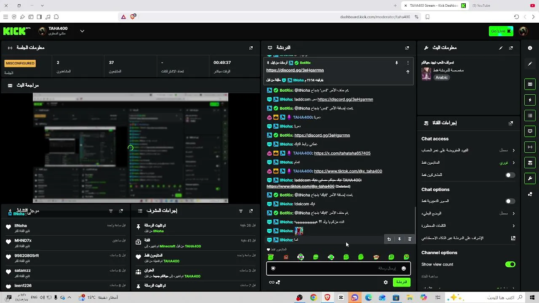Pop out the channel actions panel

tap(511, 123)
